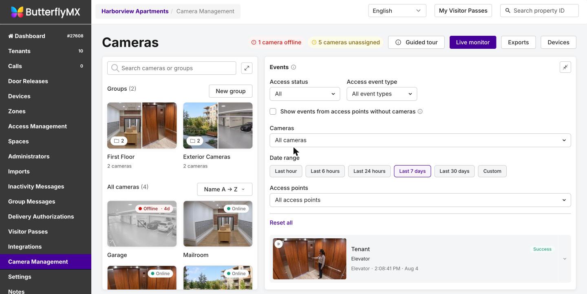
Task: Enable events from access points without cameras
Action: coord(273,111)
